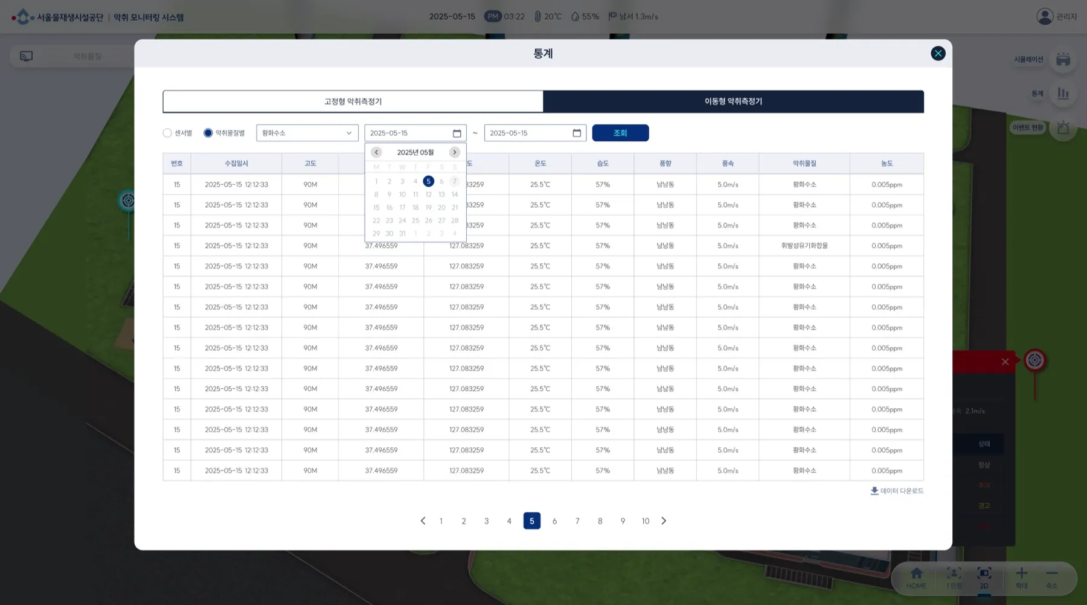Go to previous month in the date picker
This screenshot has height=605, width=1087.
click(x=376, y=152)
